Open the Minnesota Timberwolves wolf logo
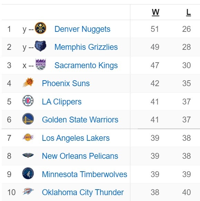 pos(28,173)
